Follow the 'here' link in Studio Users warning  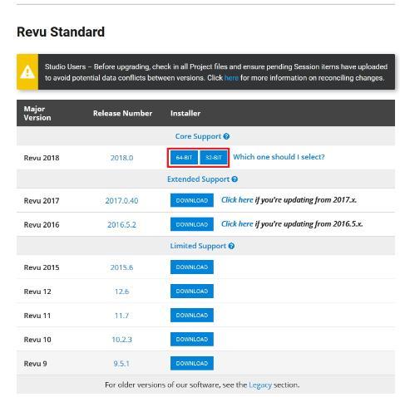pyautogui.click(x=231, y=78)
